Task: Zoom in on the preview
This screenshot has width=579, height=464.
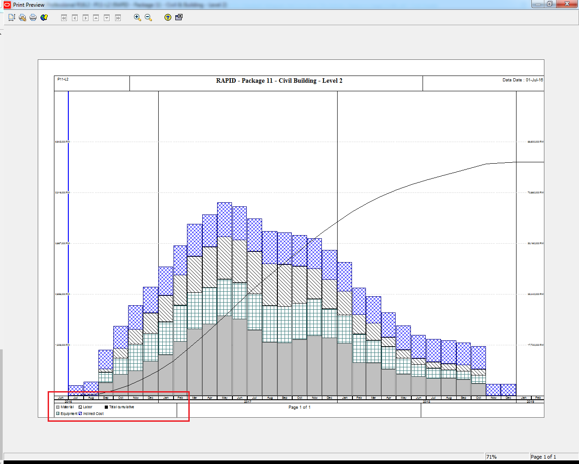Action: [138, 18]
